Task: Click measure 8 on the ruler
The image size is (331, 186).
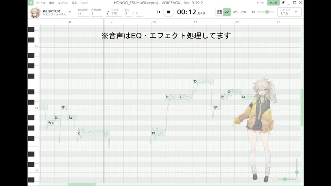Action: tap(70, 22)
